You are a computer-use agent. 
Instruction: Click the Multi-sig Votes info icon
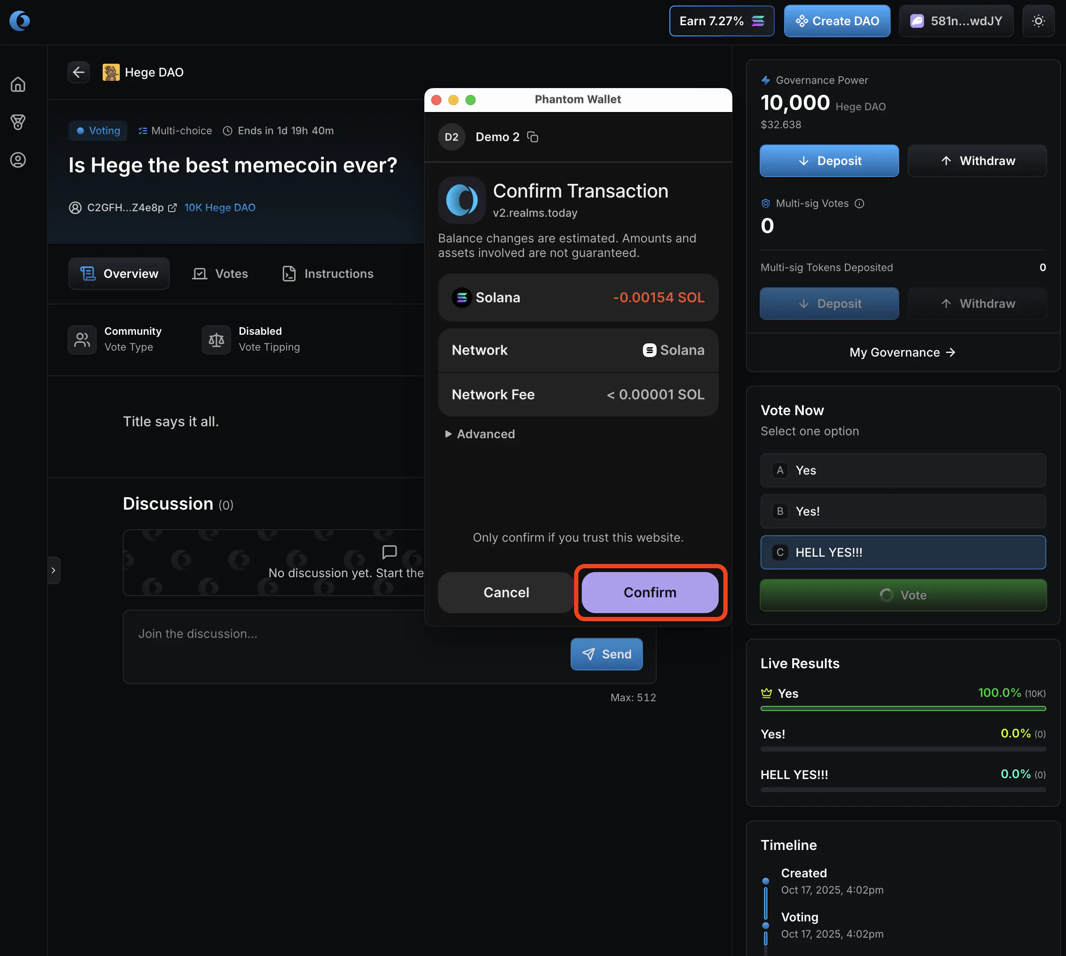(859, 203)
